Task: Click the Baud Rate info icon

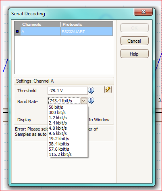Action: pos(91,101)
